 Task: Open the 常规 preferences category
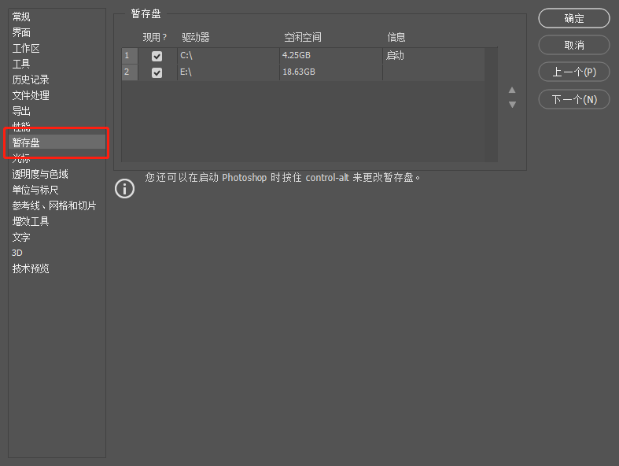pyautogui.click(x=22, y=17)
